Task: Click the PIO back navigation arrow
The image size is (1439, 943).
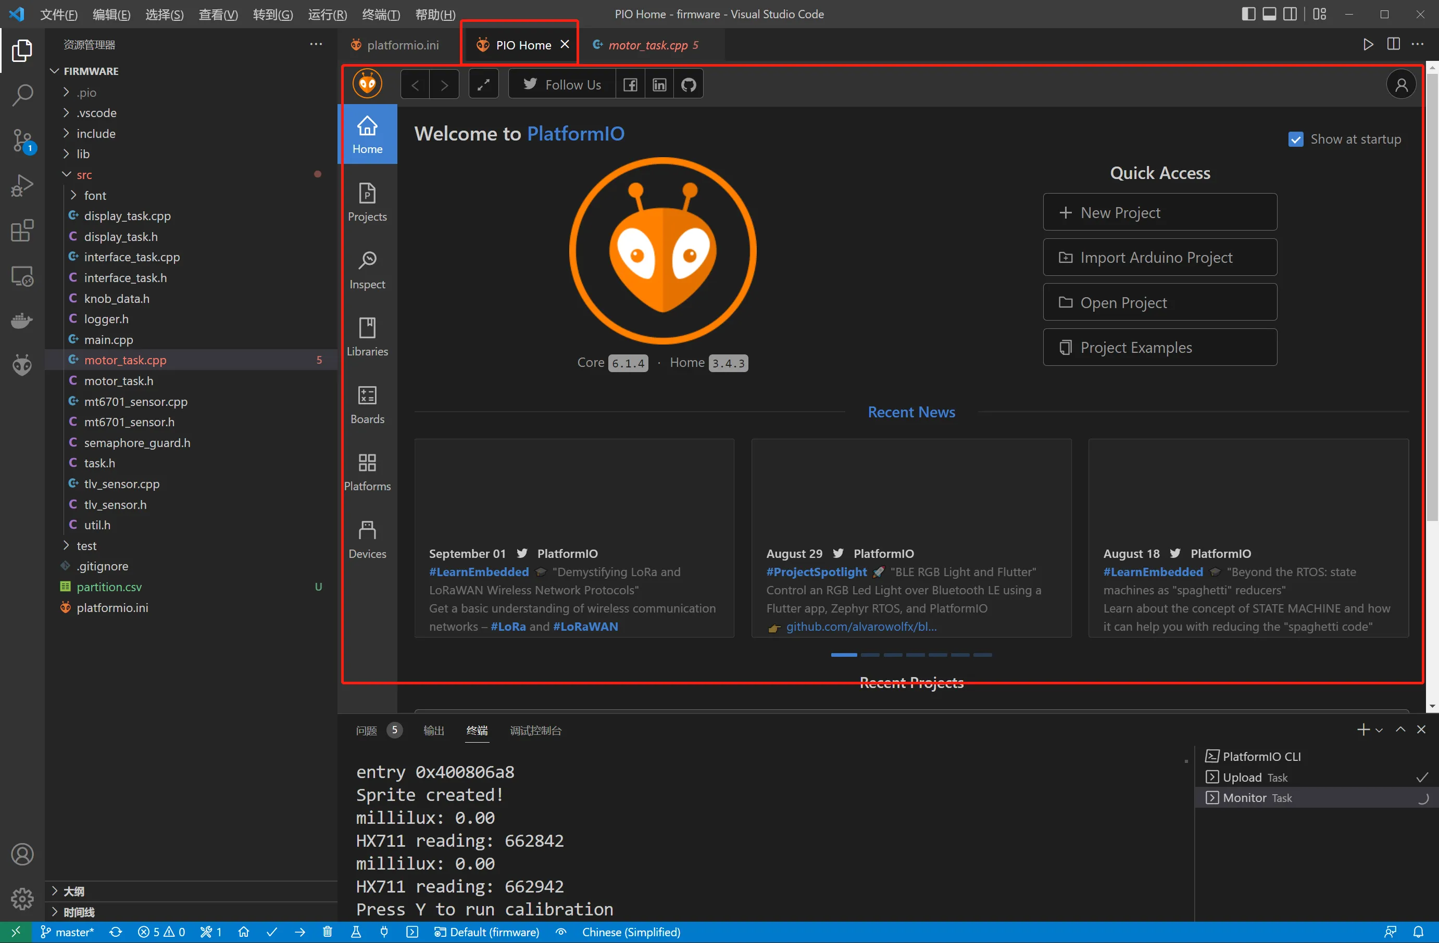Action: point(416,85)
